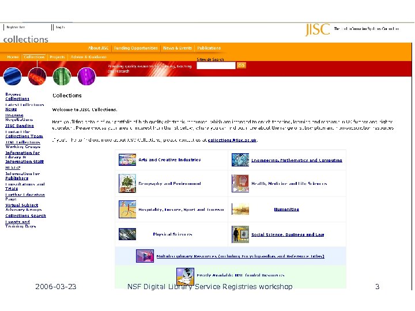
Task: Open Consultations and Trials link
Action: coord(25,186)
